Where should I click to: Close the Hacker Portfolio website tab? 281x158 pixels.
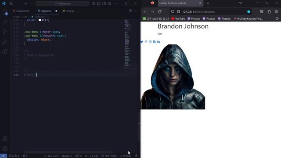coord(200,3)
